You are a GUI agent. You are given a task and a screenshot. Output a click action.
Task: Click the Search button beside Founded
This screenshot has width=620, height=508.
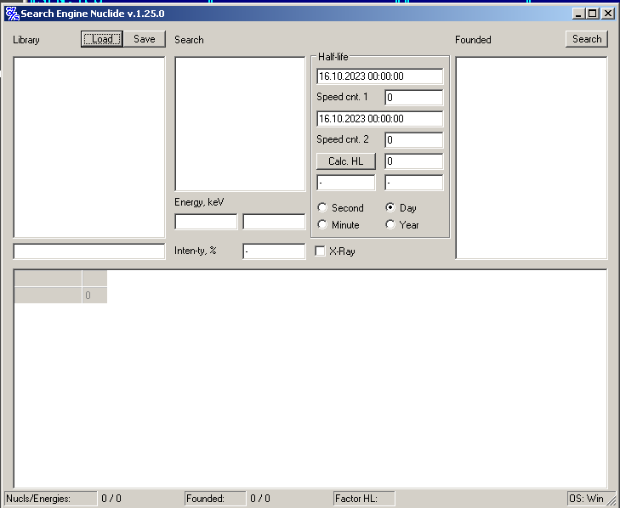pyautogui.click(x=587, y=39)
